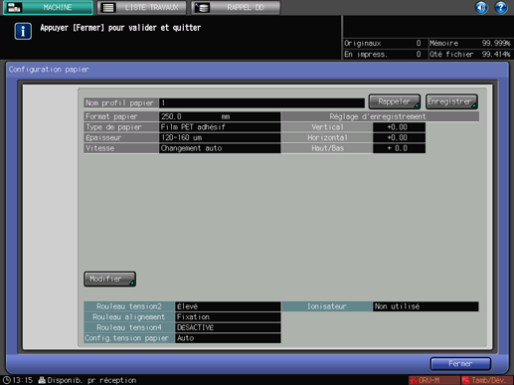The width and height of the screenshot is (514, 385).
Task: Click the blue information icon
Action: 23,31
